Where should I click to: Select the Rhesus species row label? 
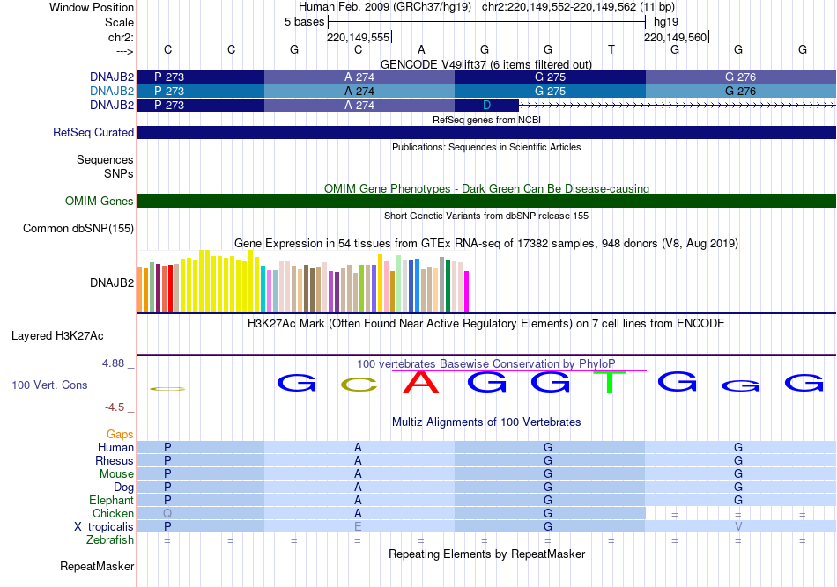click(115, 460)
